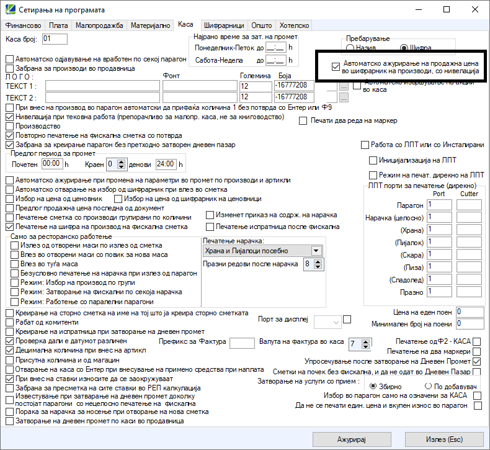Image resolution: width=490 pixels, height=450 pixels.
Task: Enable Режим: Работење со паралелни парагони
Action: [x=14, y=302]
